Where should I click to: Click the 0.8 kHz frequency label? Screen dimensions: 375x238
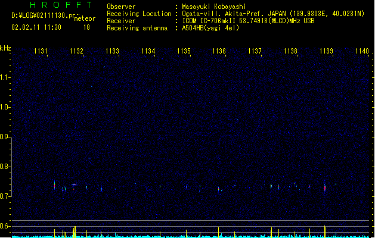5,167
